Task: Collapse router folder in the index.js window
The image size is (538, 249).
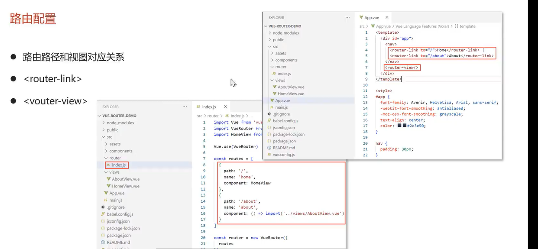Action: (x=115, y=158)
